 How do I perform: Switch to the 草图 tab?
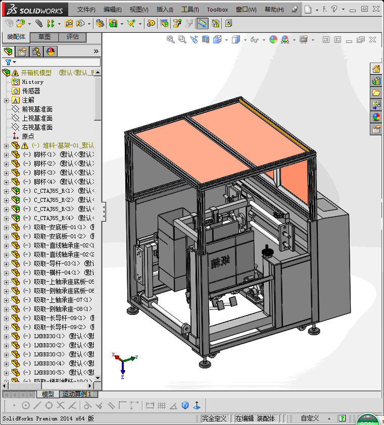coord(44,37)
